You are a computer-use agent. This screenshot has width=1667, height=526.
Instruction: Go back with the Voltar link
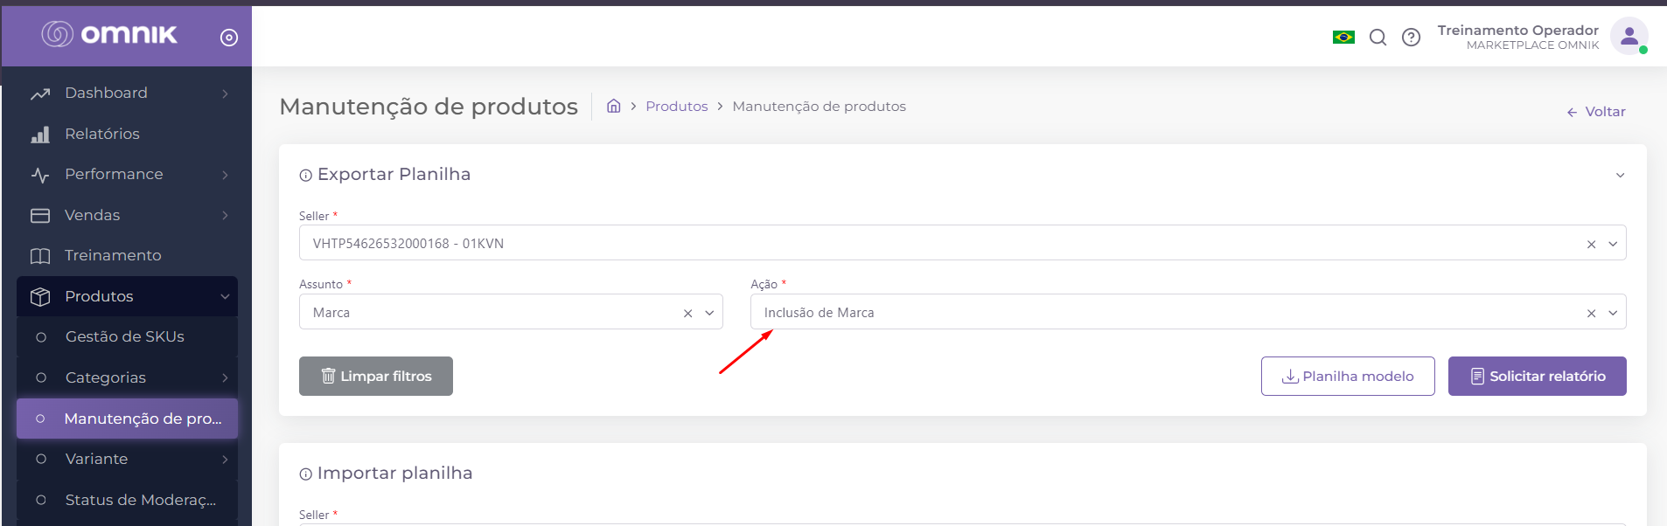tap(1596, 112)
